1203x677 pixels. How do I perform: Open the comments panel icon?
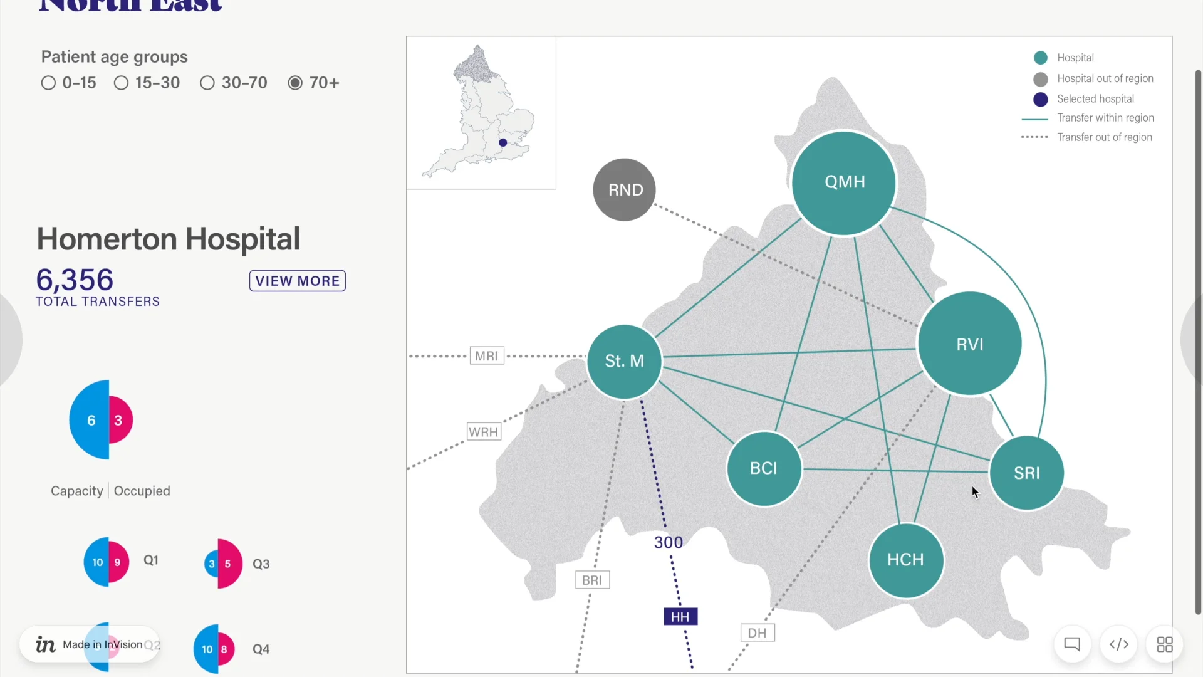coord(1072,644)
